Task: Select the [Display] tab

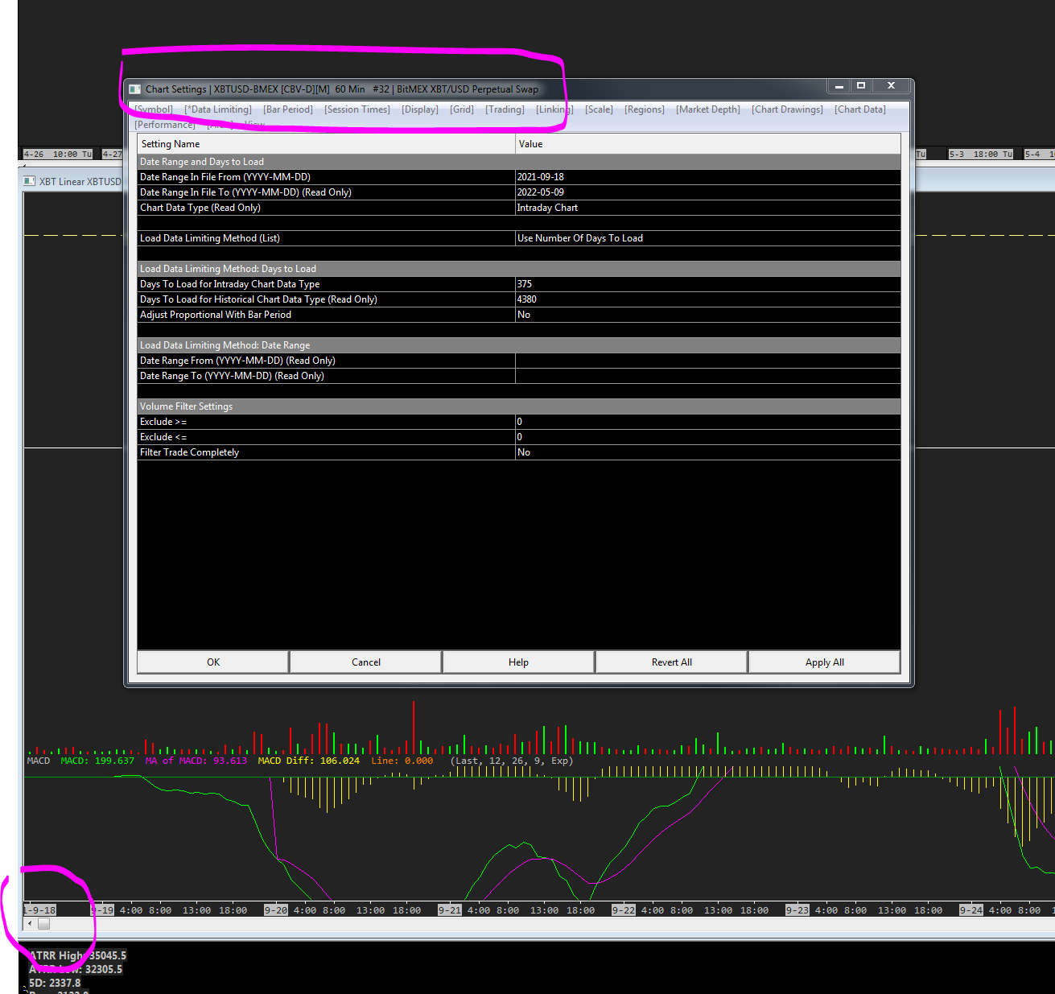Action: [420, 109]
